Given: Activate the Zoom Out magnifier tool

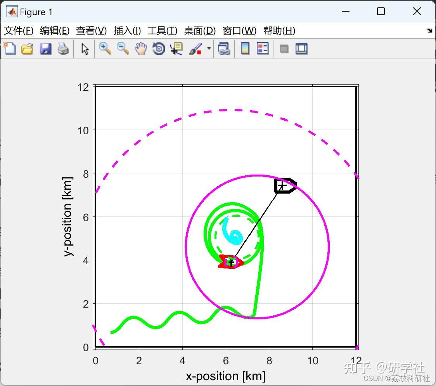Looking at the screenshot, I should click(123, 48).
